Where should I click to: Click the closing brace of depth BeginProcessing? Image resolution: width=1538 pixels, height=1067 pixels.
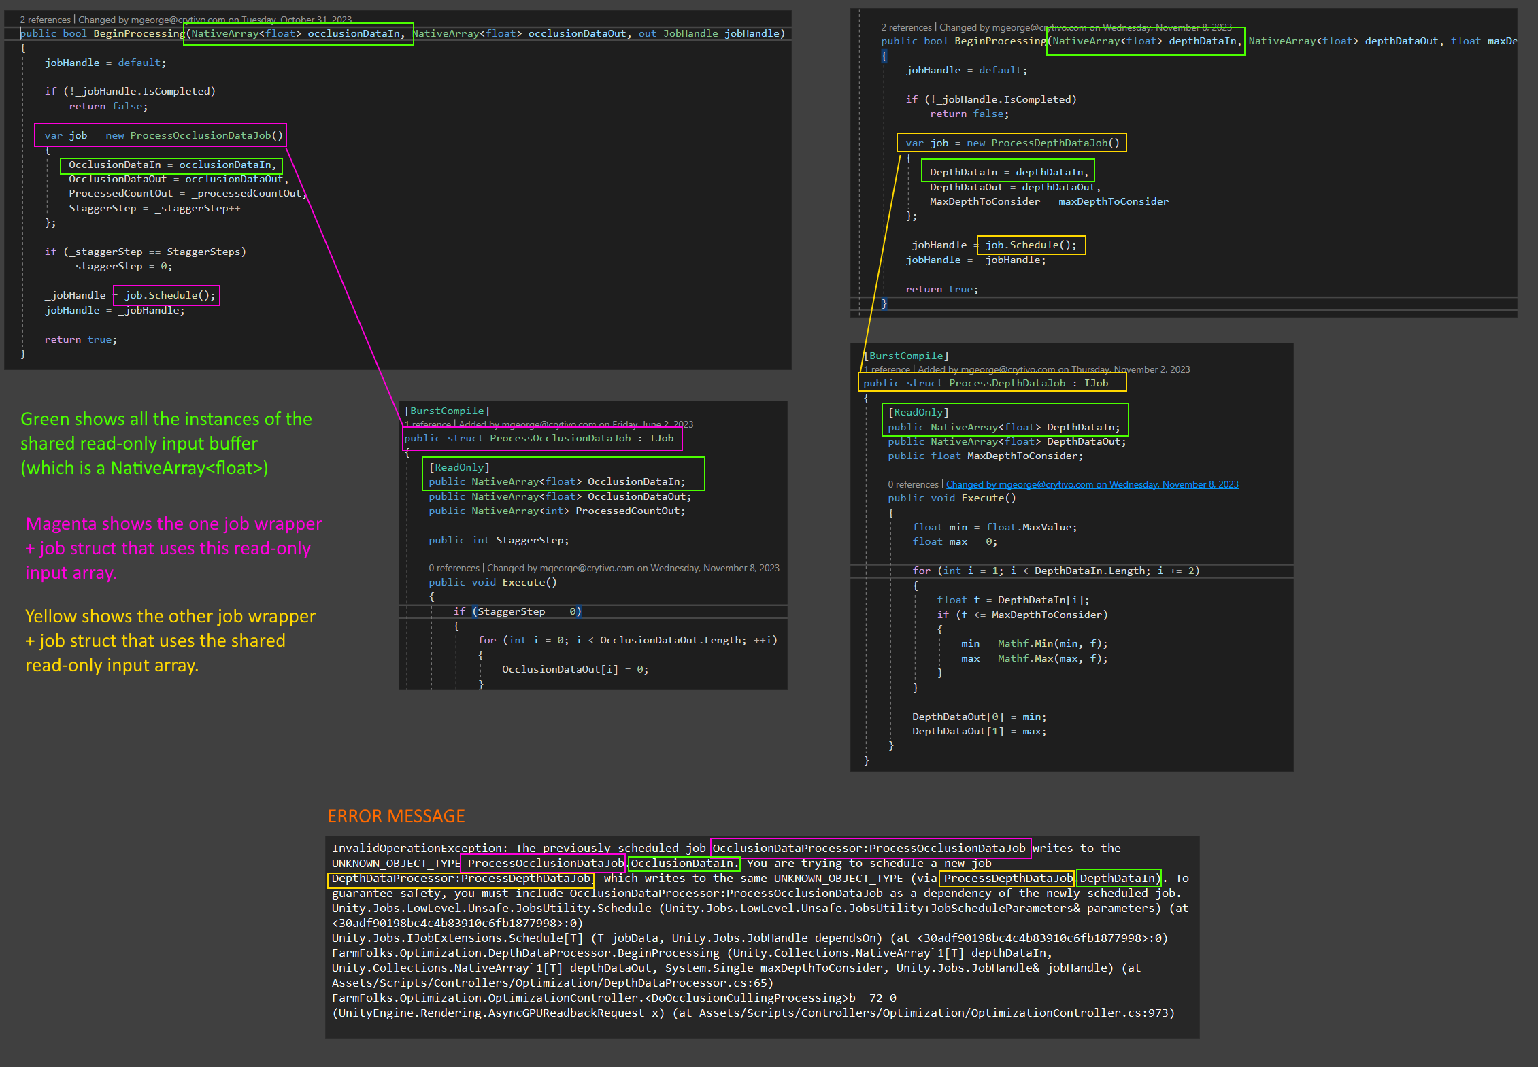click(x=883, y=304)
